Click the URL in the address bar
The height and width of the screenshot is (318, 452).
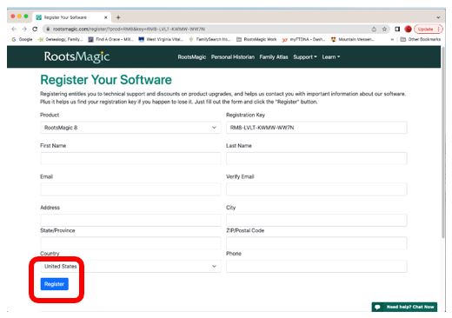(129, 29)
